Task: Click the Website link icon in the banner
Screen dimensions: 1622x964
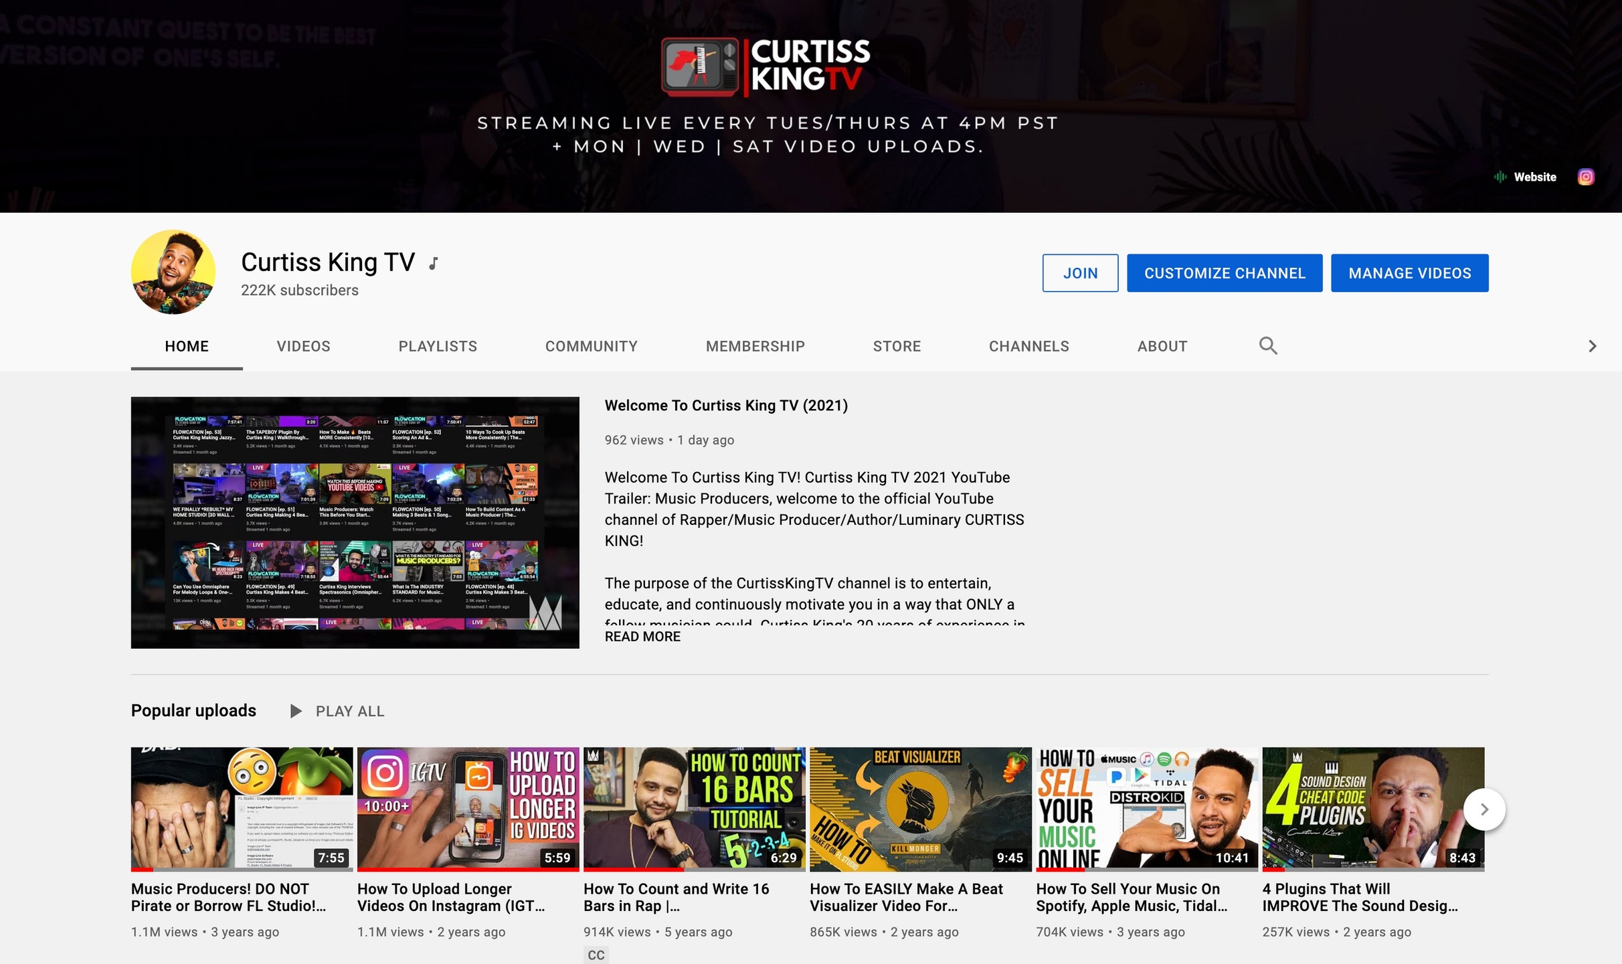Action: (1500, 177)
